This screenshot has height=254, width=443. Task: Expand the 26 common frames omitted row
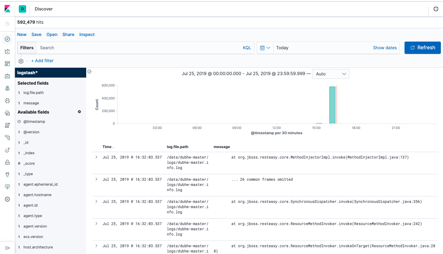96,179
